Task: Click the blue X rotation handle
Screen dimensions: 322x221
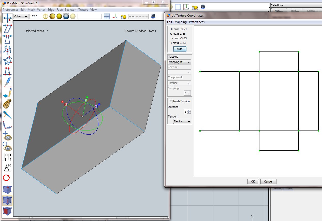Action: 96,106
